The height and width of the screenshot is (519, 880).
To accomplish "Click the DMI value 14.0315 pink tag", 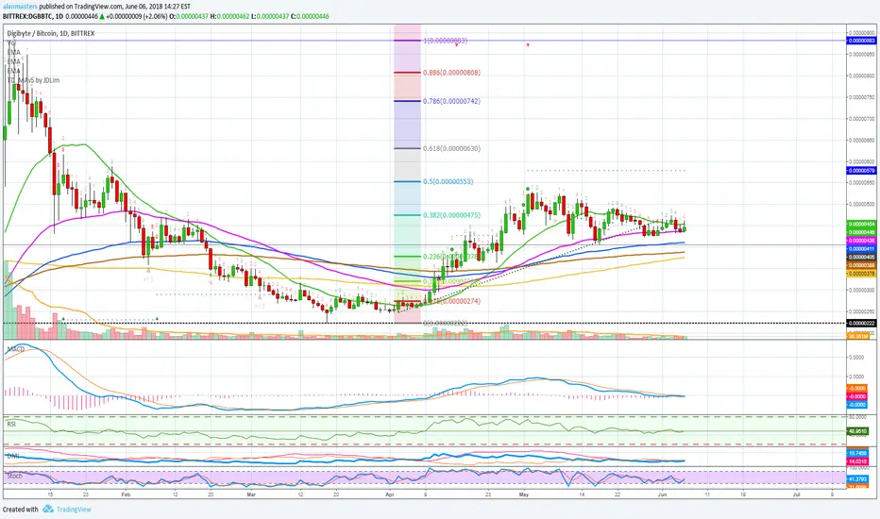I will 857,461.
